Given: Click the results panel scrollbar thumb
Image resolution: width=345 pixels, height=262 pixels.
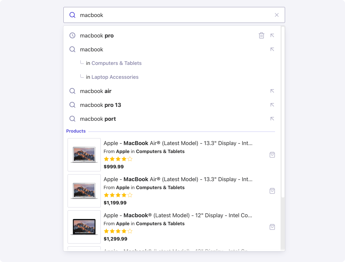Looking at the screenshot, I should 283,112.
